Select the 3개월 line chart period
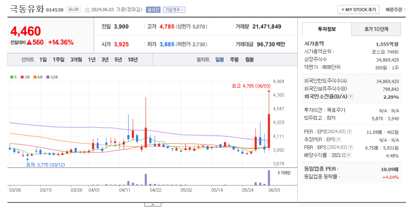 pyautogui.click(x=76, y=60)
